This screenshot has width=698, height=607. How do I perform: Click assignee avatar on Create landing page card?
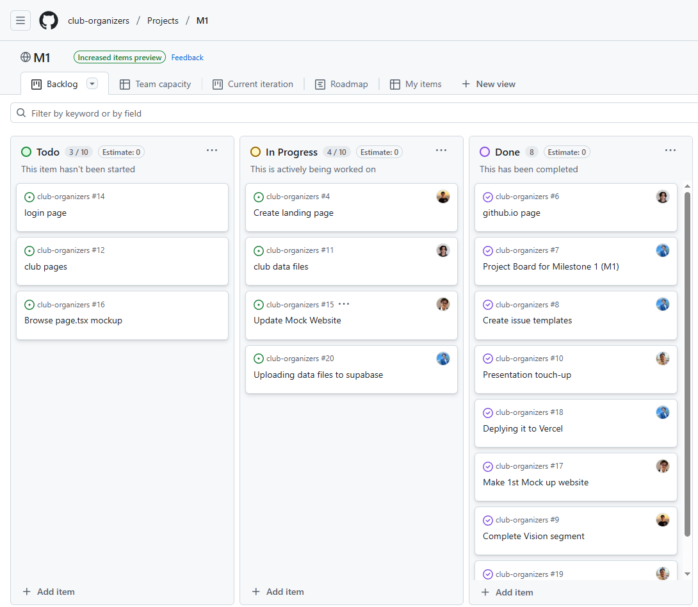[443, 197]
